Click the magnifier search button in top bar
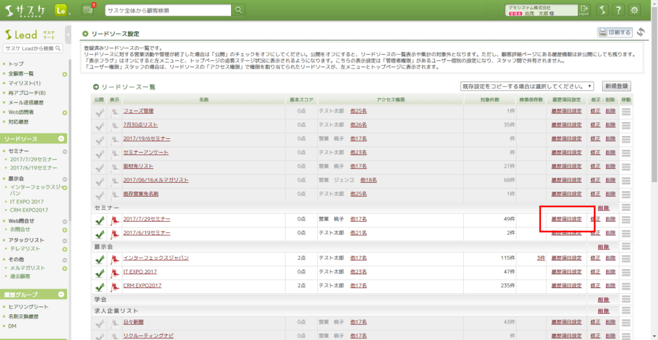Image resolution: width=658 pixels, height=340 pixels. pos(238,10)
